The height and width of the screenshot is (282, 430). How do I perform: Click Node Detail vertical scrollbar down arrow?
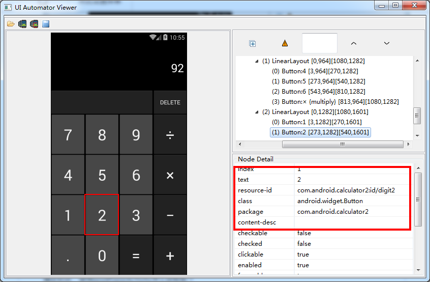point(418,270)
